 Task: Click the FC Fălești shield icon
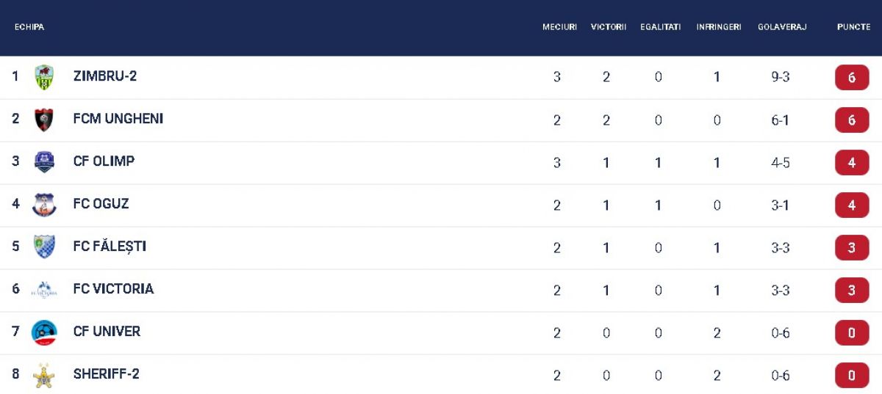pos(44,247)
